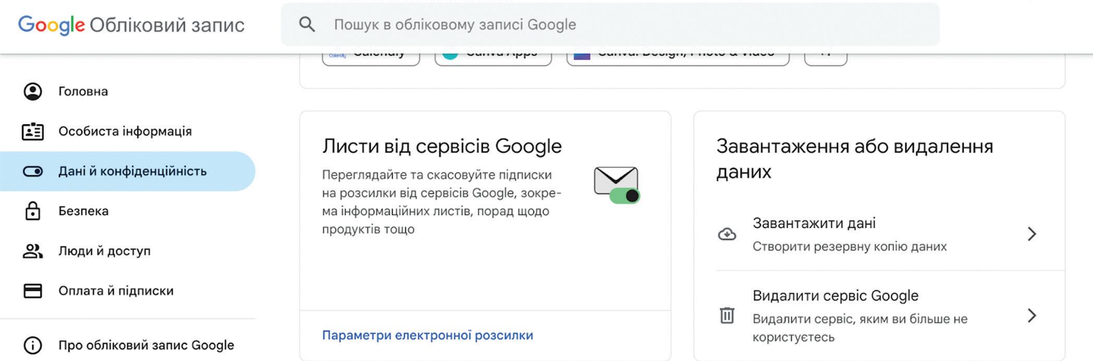The width and height of the screenshot is (1093, 361).
Task: Open Видалити сервіс Google option
Action: point(891,316)
